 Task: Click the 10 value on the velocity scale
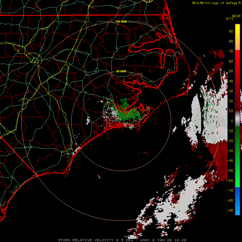click(x=231, y=111)
